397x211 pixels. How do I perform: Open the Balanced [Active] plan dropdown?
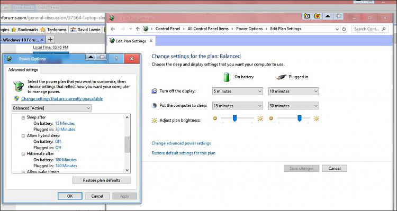click(x=51, y=108)
